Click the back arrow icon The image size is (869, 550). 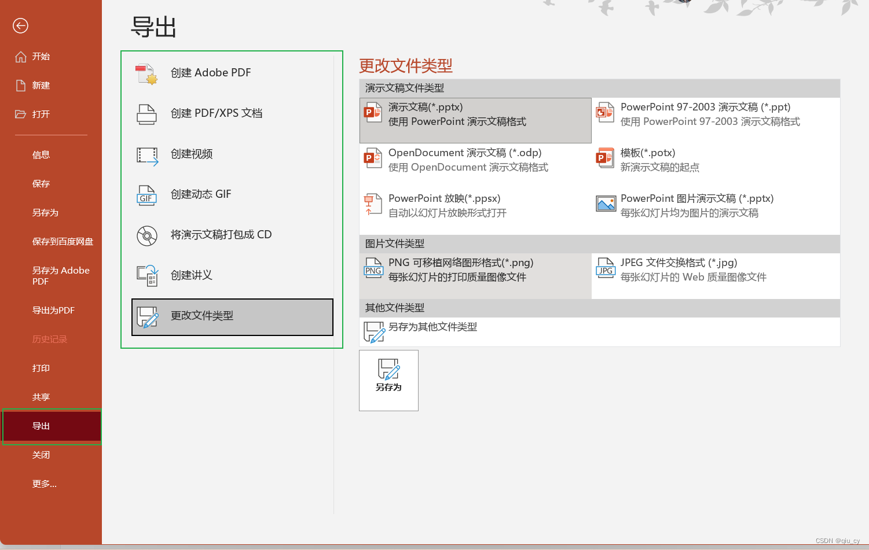point(20,25)
